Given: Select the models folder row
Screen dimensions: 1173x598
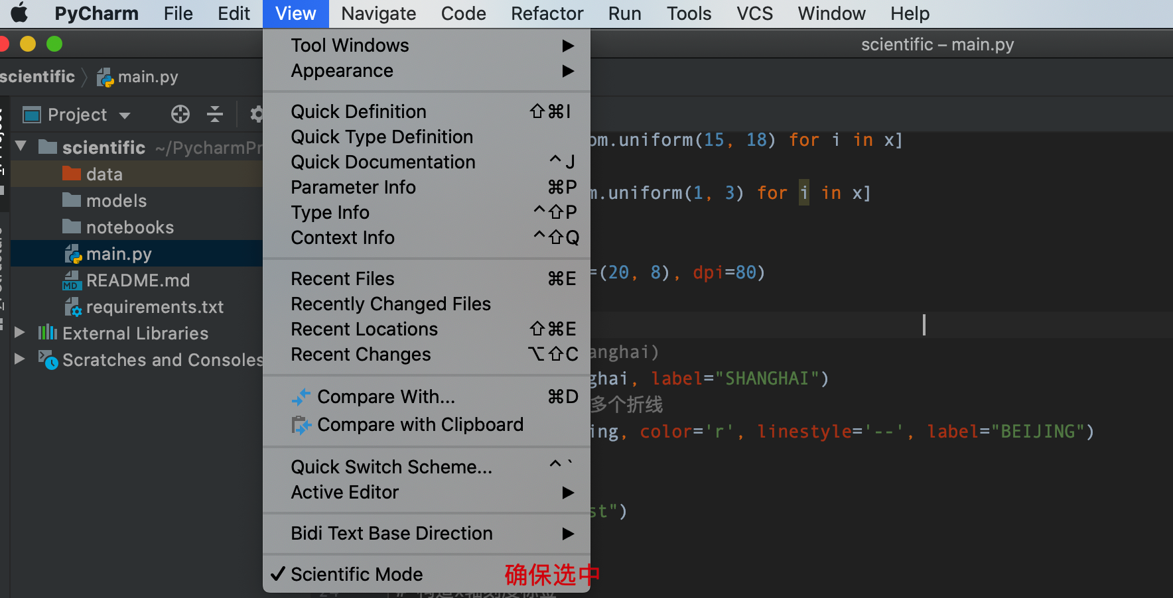Looking at the screenshot, I should coord(137,200).
